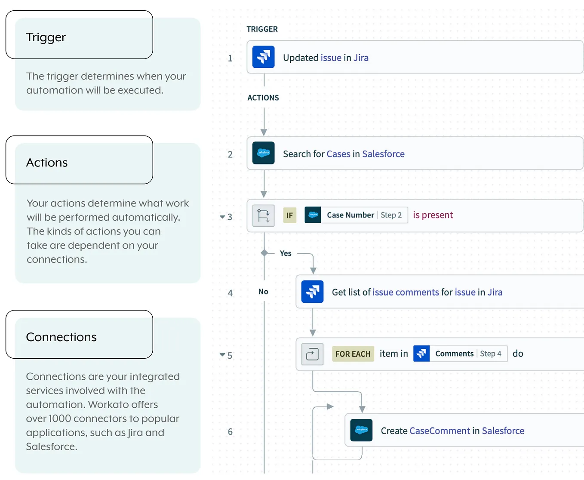Click the issue comments link in step 4
584x480 pixels.
(406, 292)
